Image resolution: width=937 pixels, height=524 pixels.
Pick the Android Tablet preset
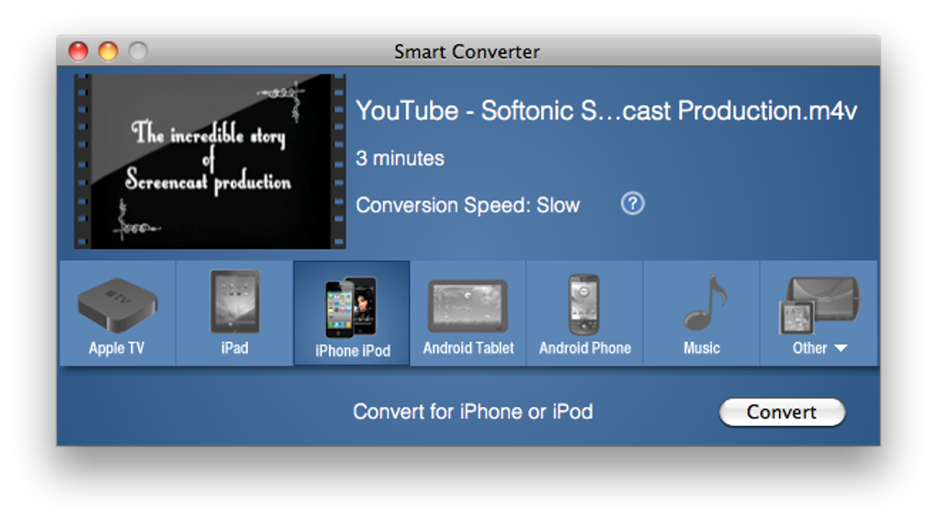(x=468, y=313)
